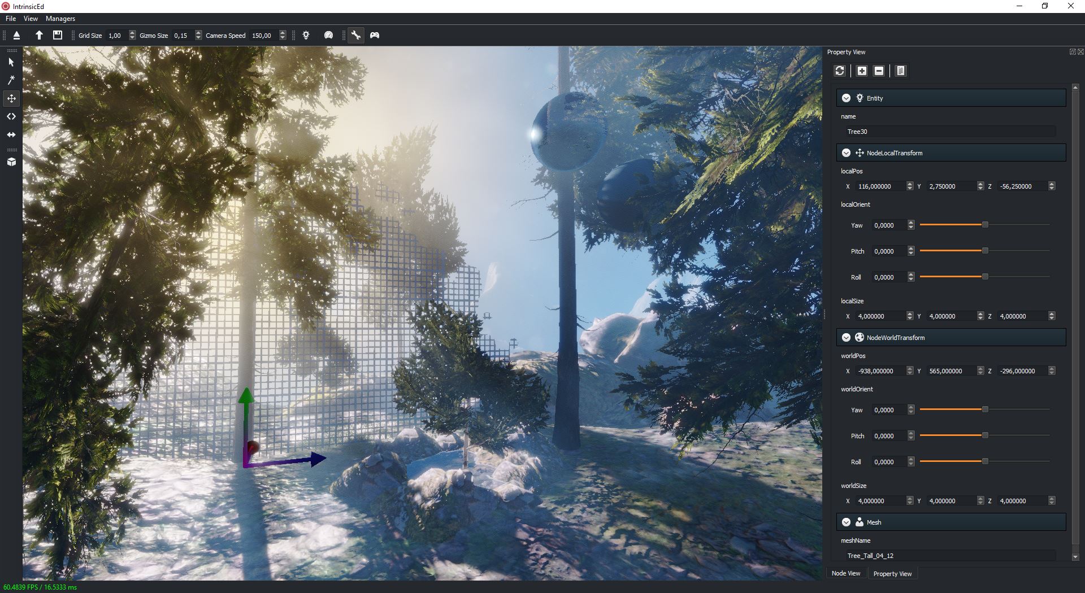Adjust the worldOrient Yaw slider handle
This screenshot has width=1085, height=593.
985,409
